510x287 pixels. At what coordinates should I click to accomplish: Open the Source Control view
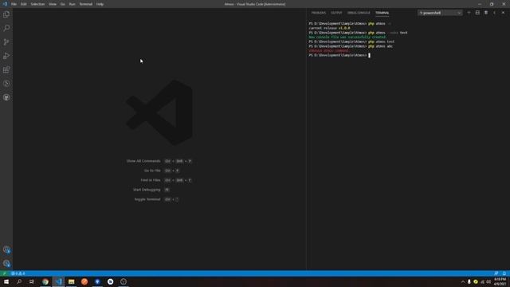(x=6, y=42)
